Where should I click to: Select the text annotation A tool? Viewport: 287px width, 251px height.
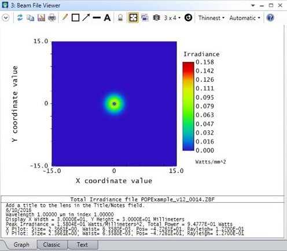107,18
